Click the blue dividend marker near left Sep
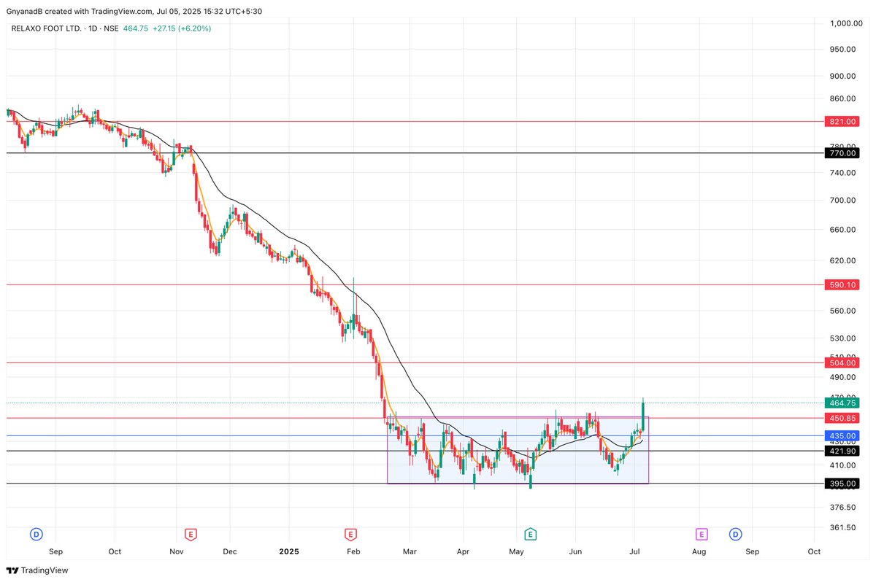 point(36,534)
